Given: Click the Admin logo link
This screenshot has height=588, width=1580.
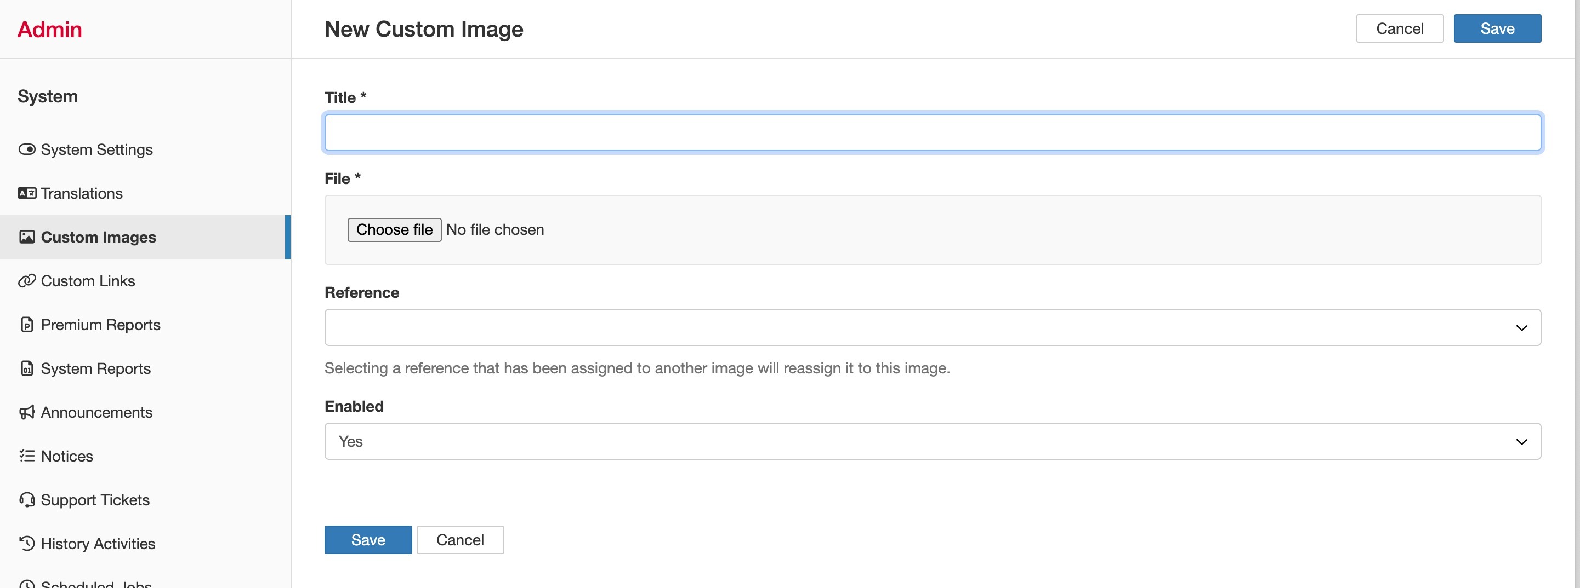Looking at the screenshot, I should (x=49, y=29).
